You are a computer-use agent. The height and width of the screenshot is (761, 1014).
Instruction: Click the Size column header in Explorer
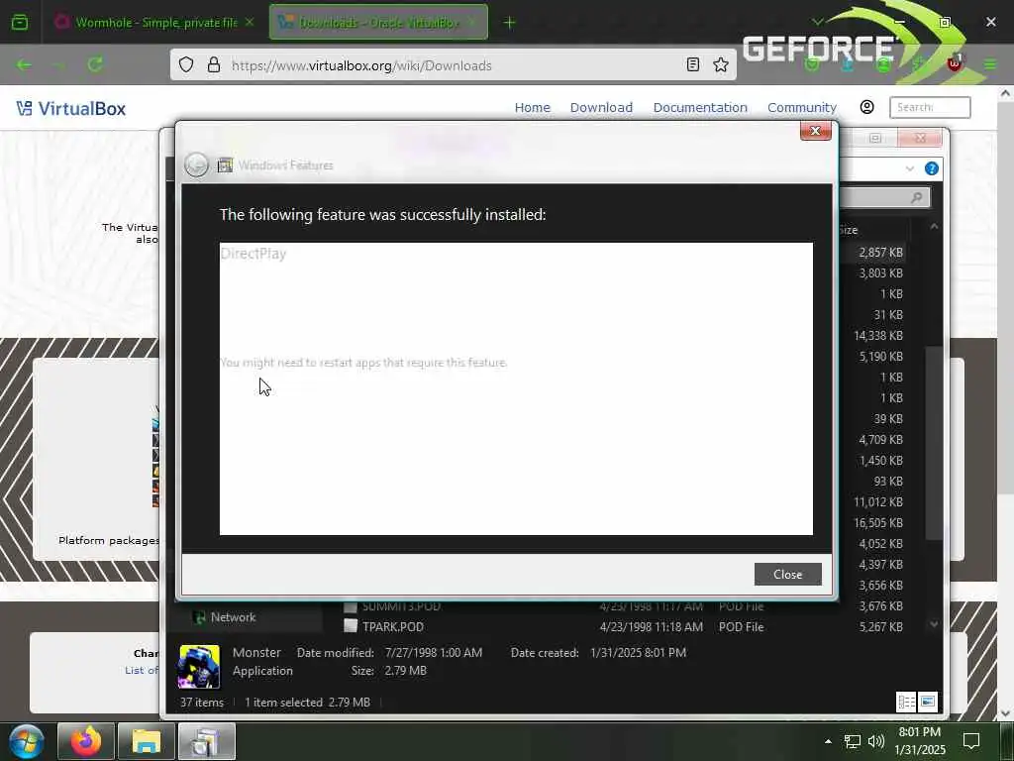[x=849, y=230]
